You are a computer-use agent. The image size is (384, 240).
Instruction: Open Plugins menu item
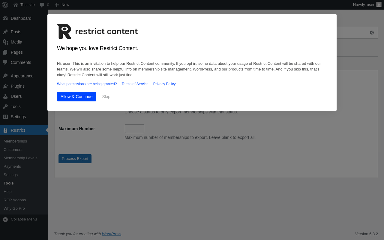(x=18, y=86)
